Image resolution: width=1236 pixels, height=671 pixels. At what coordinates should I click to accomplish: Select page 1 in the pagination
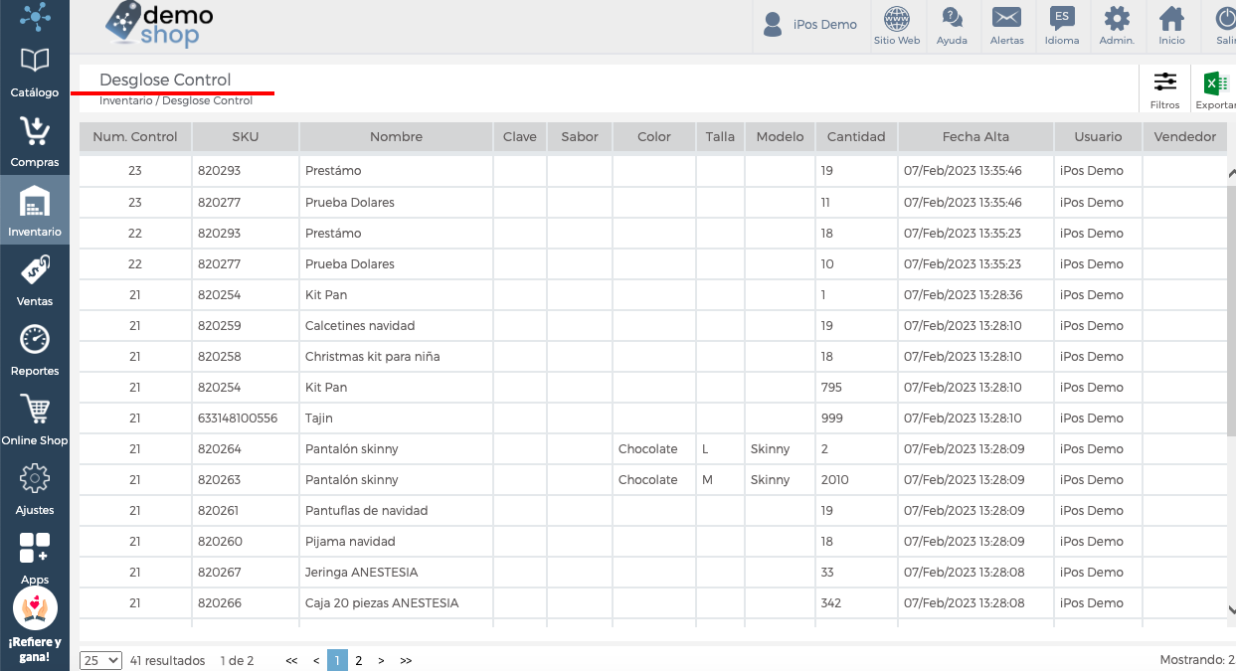(338, 660)
